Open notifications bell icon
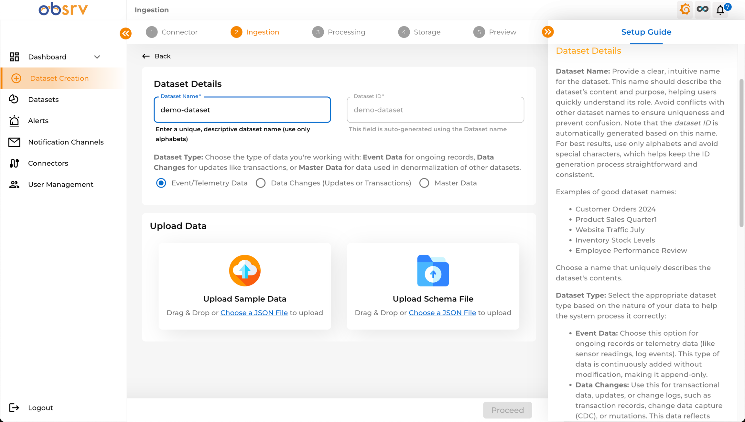 click(x=720, y=10)
